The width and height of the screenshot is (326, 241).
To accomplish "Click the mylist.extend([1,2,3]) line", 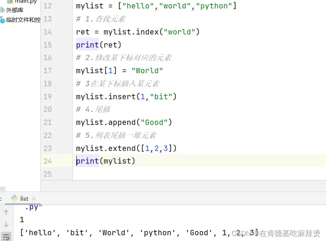I will pyautogui.click(x=126, y=148).
